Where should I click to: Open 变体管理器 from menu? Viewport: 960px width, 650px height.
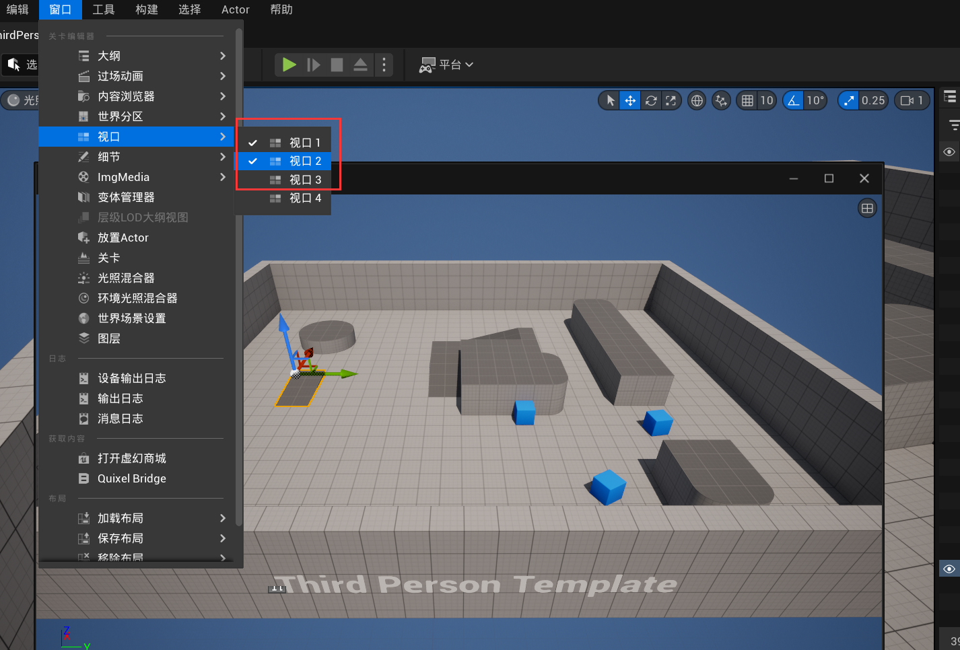tap(137, 197)
